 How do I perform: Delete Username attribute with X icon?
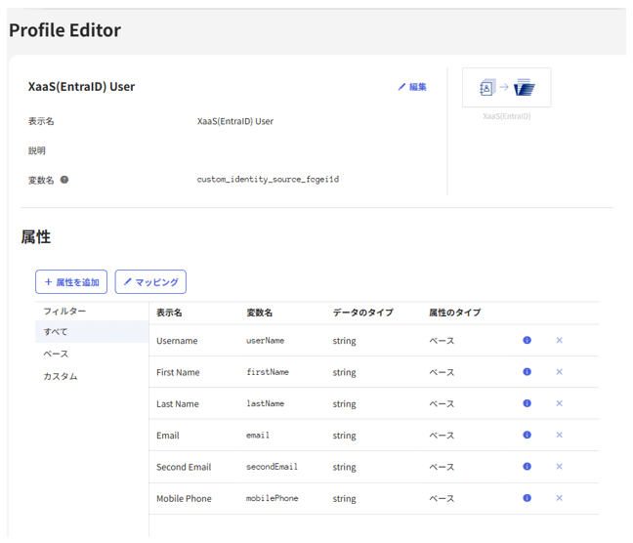click(560, 341)
